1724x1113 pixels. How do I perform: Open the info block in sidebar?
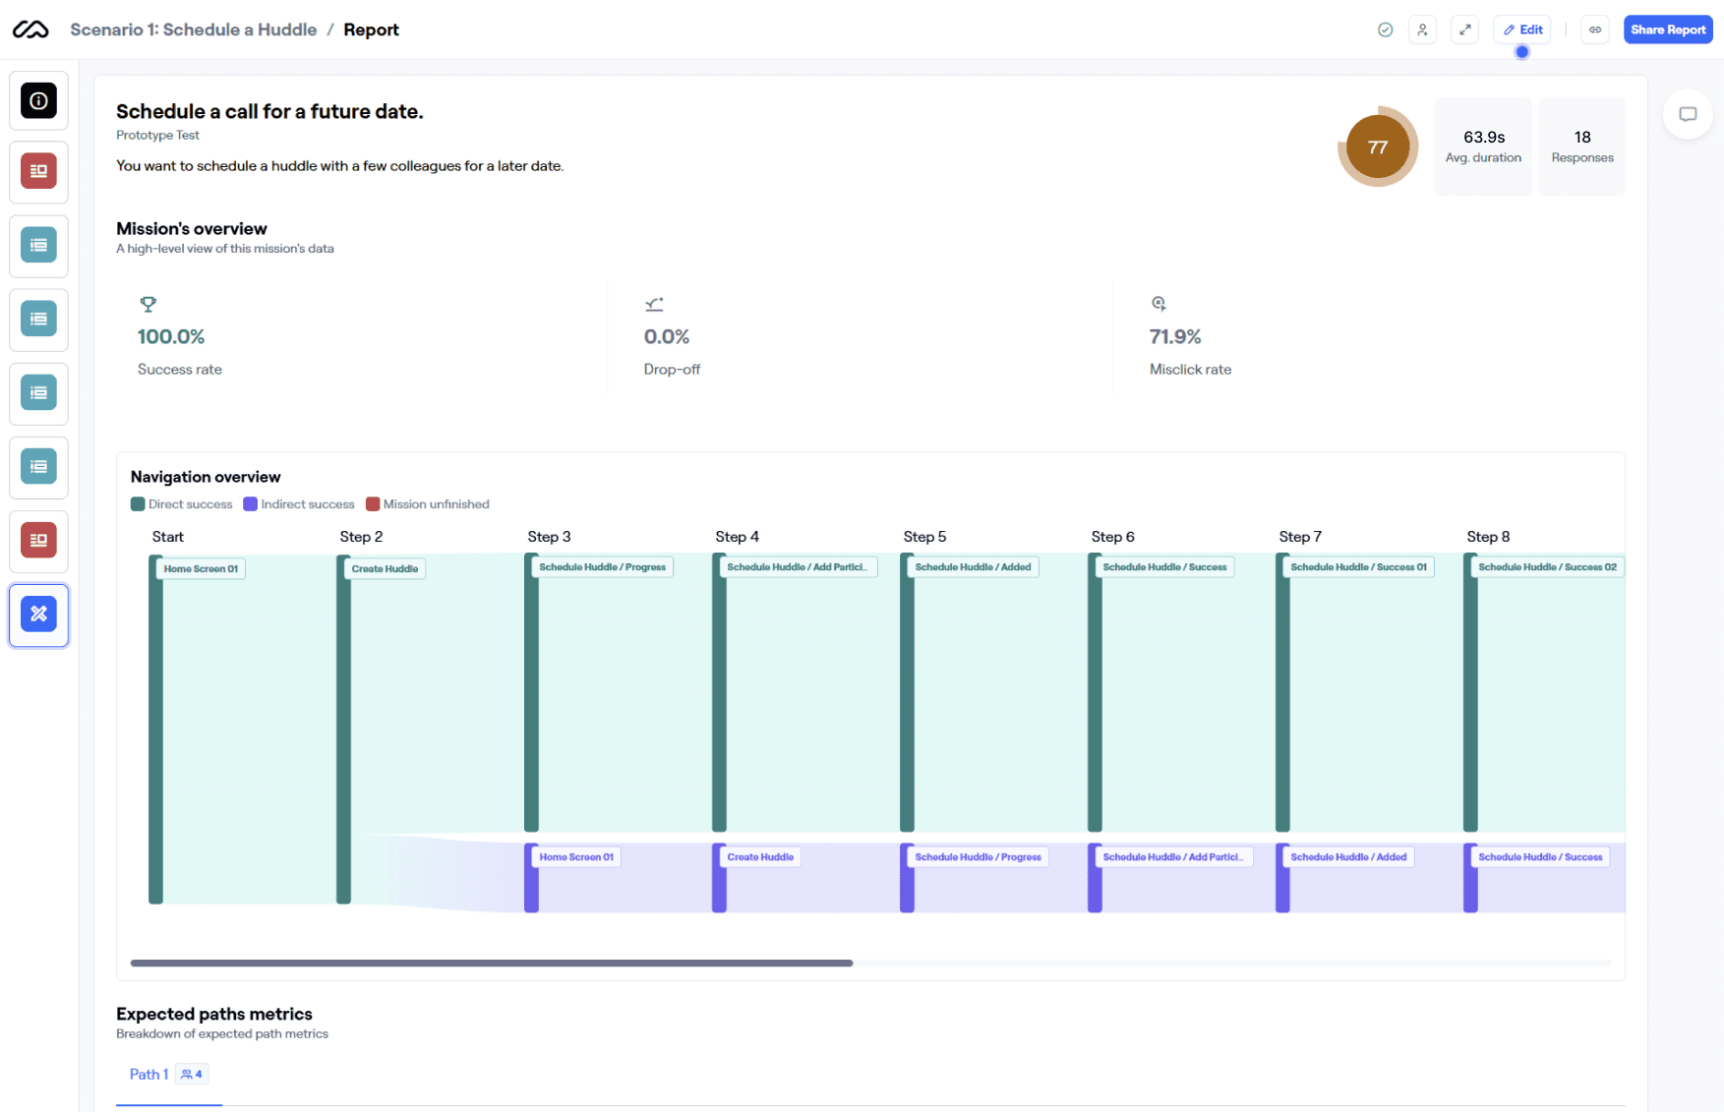point(38,100)
